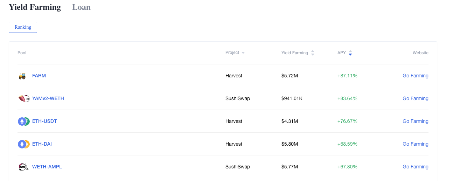Switch to the Loan tab
Screen dimensions: 460x181
click(x=81, y=7)
